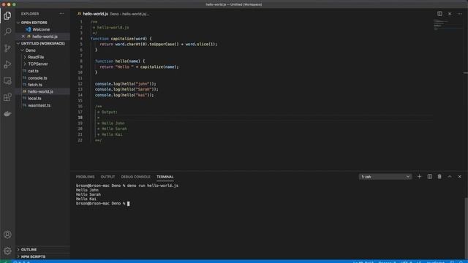
Task: Click 'function hello(name) {' on line 8
Action: tap(120, 61)
